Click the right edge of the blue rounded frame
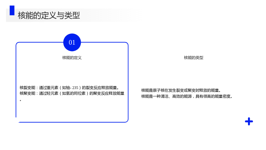The width and height of the screenshot is (266, 150). 128,82
